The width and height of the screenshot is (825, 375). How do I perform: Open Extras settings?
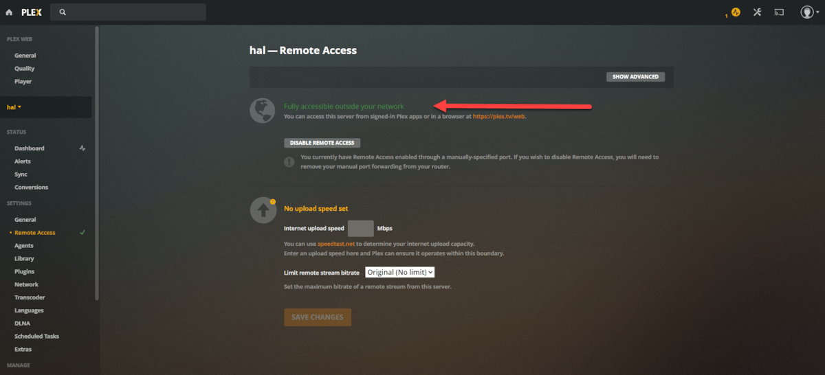(23, 350)
